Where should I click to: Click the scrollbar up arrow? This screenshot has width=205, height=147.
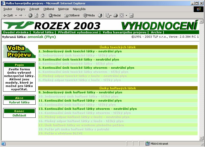coord(201,21)
